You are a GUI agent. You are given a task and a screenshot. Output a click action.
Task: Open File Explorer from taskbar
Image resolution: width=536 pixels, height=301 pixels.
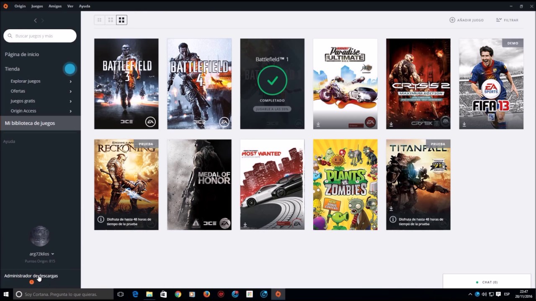(x=149, y=294)
